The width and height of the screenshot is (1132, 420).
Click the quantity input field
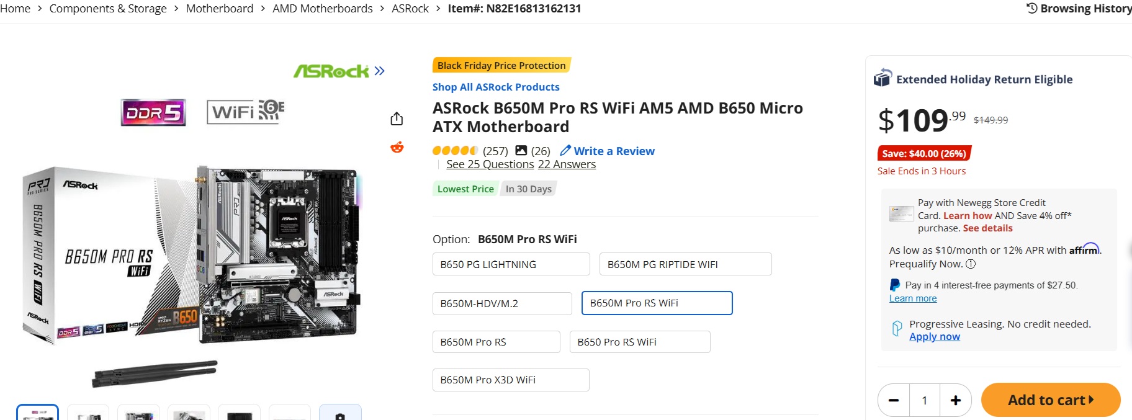[x=924, y=400]
